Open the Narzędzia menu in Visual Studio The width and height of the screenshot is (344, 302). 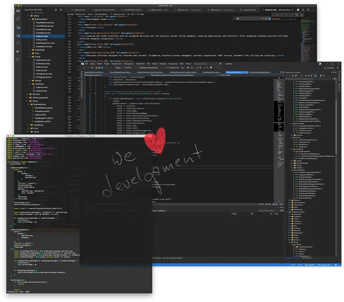pyautogui.click(x=163, y=64)
